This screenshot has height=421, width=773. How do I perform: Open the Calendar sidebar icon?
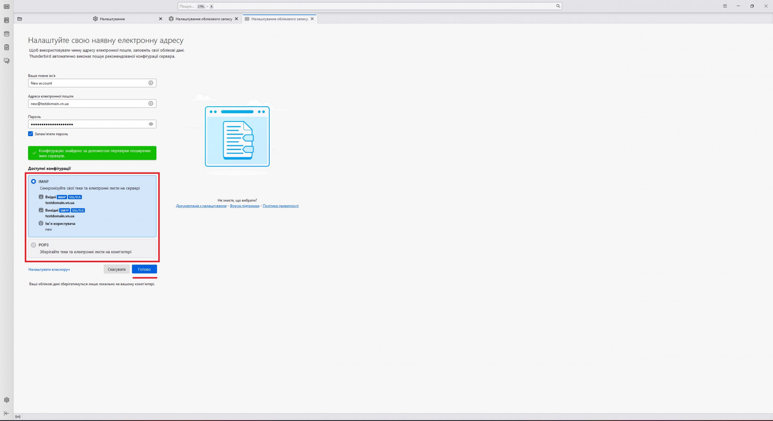click(6, 34)
